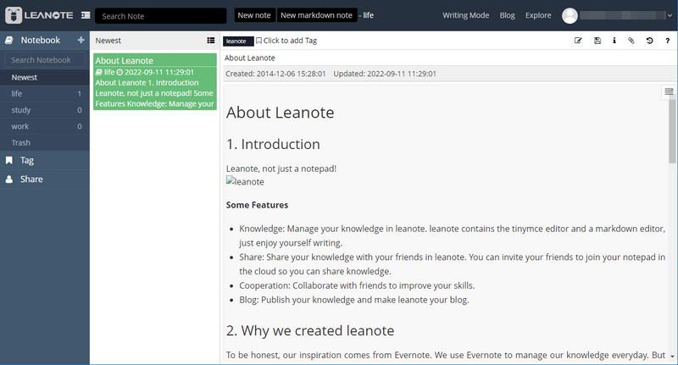Click the edit note pencil icon
Screen dimensions: 678x365
tap(578, 41)
